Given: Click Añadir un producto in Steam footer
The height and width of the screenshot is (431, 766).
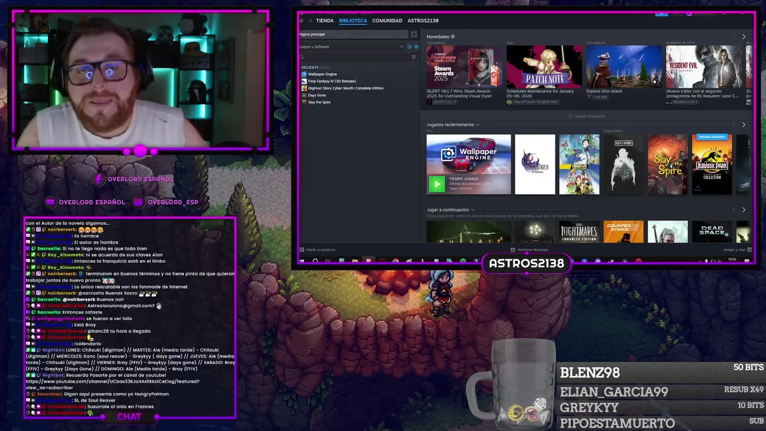Looking at the screenshot, I should (318, 250).
